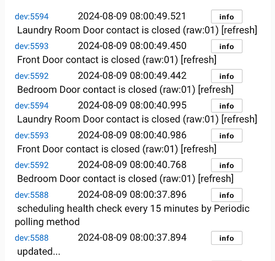275x261 pixels.
Task: Click info button for 08:00:40.995 entry
Action: click(x=226, y=106)
